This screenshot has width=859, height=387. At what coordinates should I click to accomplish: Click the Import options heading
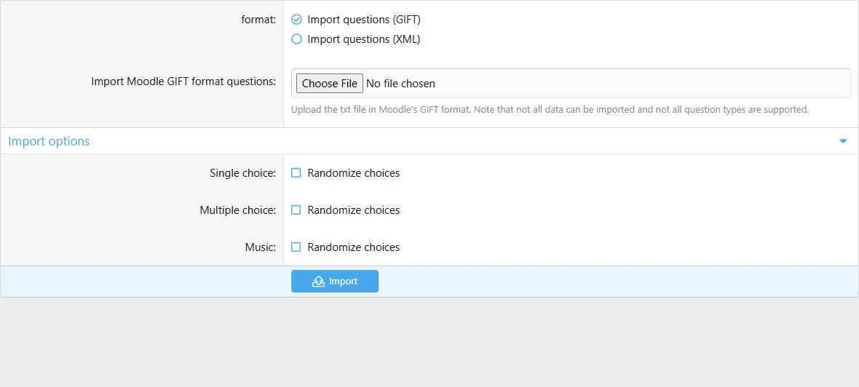49,141
